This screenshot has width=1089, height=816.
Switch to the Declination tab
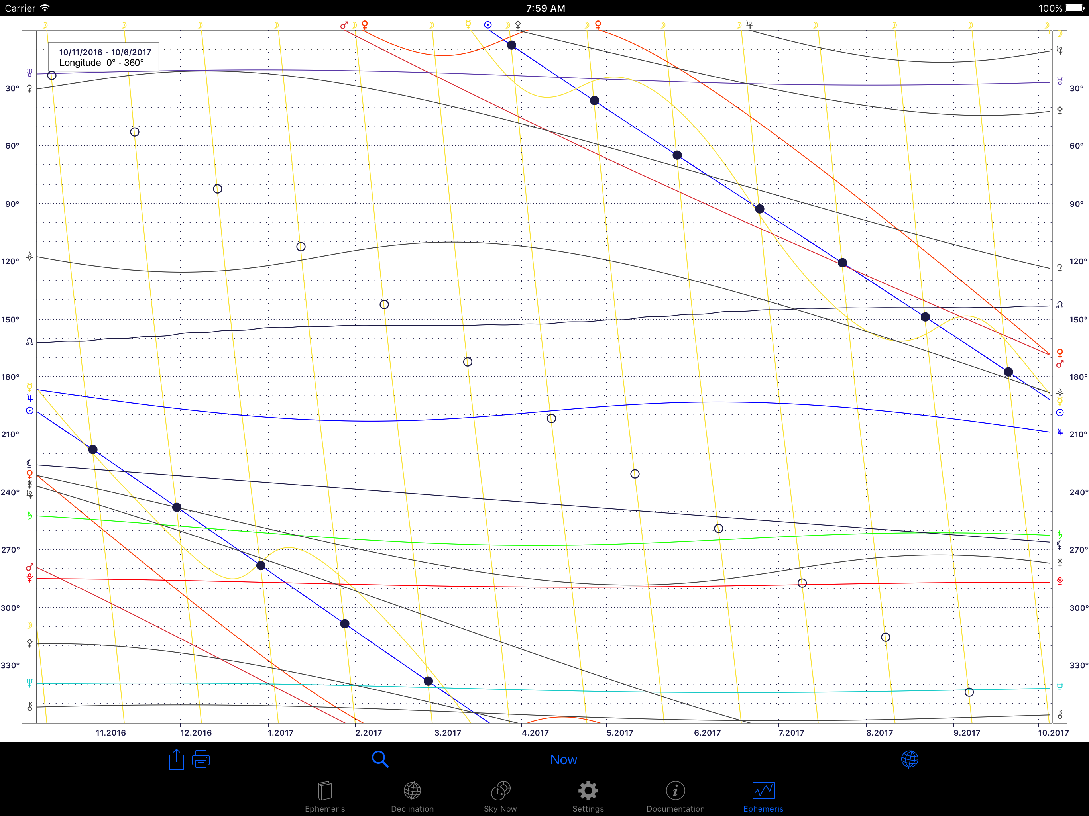[x=412, y=797]
